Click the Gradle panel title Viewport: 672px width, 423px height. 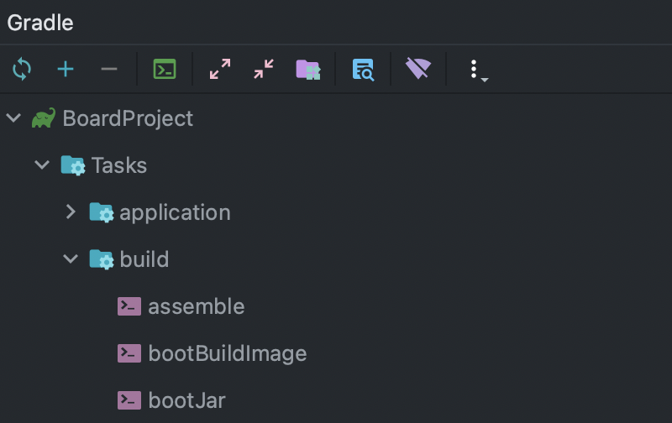40,23
